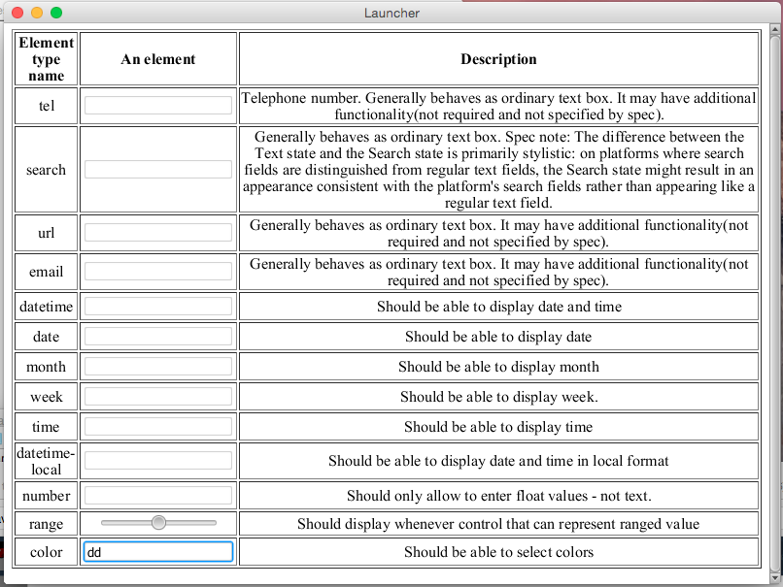The image size is (783, 587).
Task: Click the 'Should be able to select colors' text
Action: [498, 552]
